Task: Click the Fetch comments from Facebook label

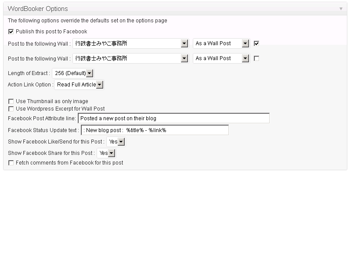Action: [x=69, y=163]
